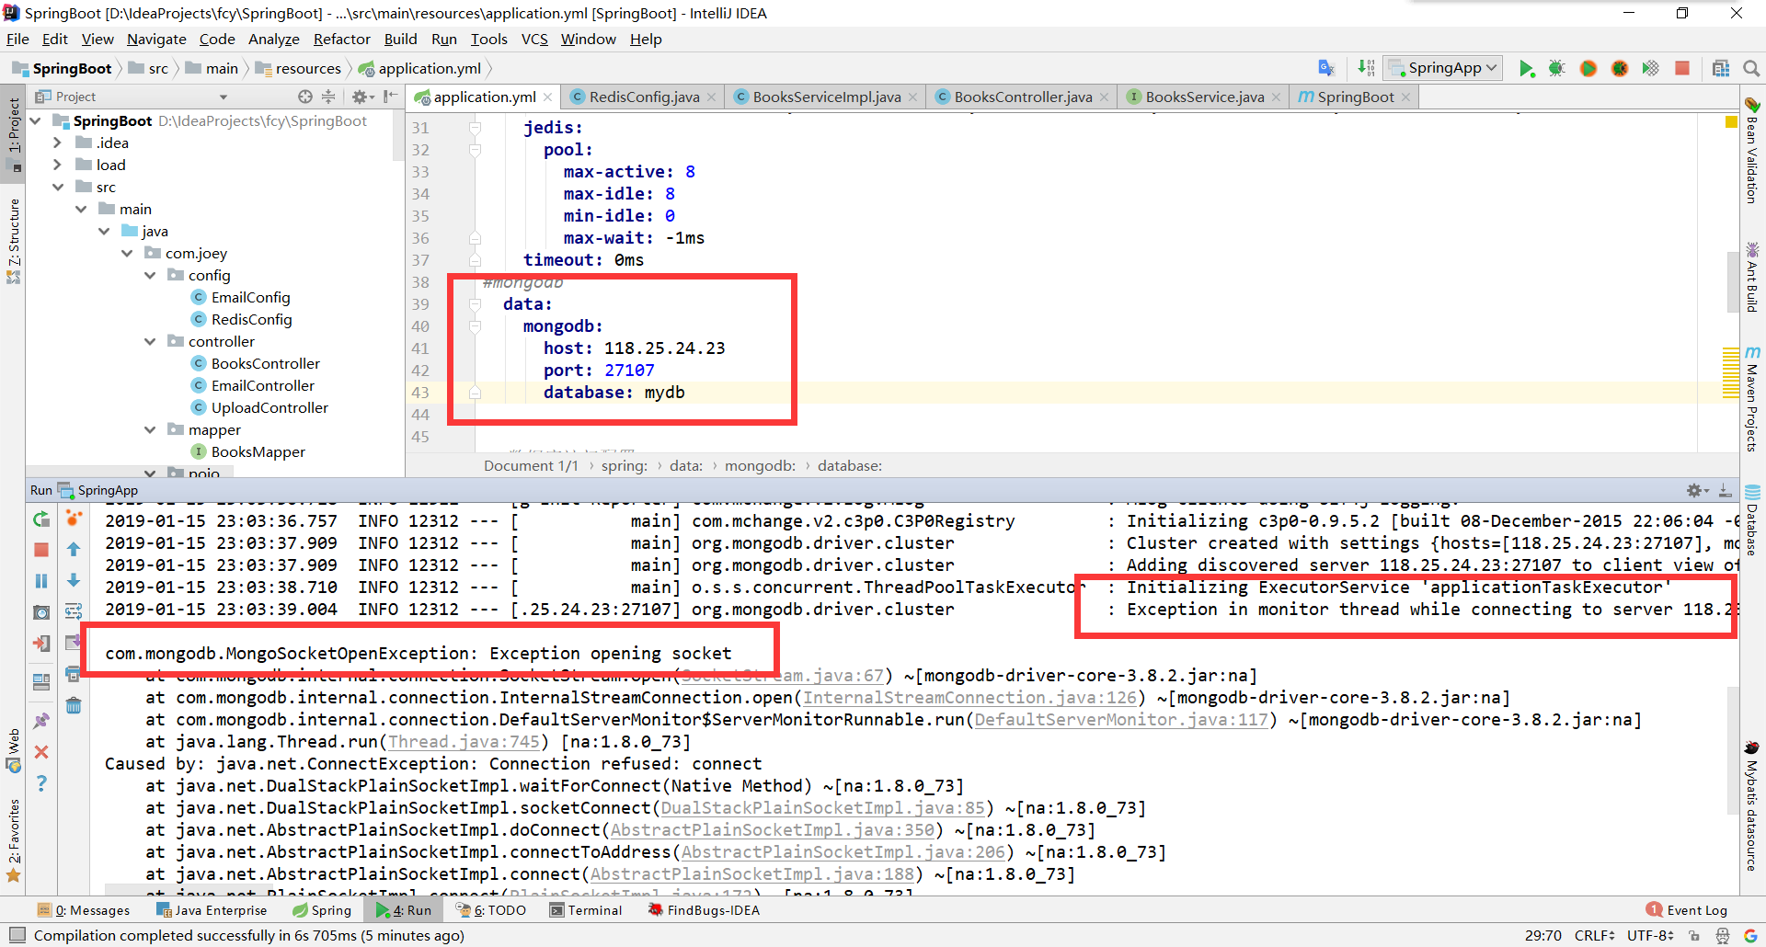Open the Event Log
The width and height of the screenshot is (1766, 947).
1687,910
